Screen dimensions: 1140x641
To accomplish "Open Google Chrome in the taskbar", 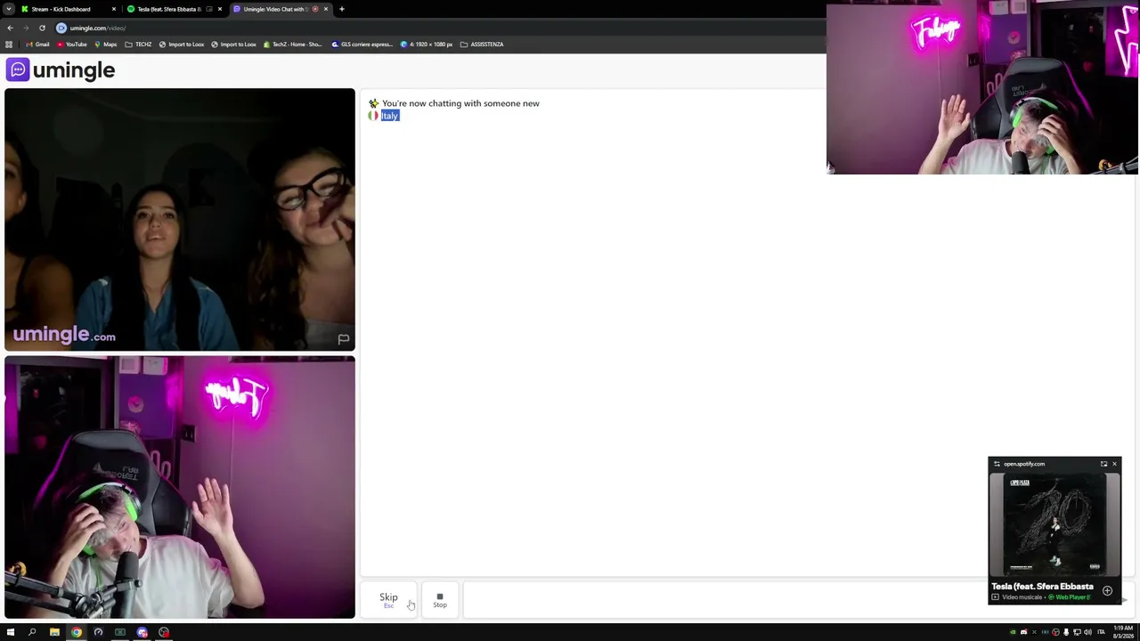I will pos(77,632).
